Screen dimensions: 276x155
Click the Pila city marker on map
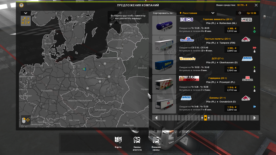point(85,69)
